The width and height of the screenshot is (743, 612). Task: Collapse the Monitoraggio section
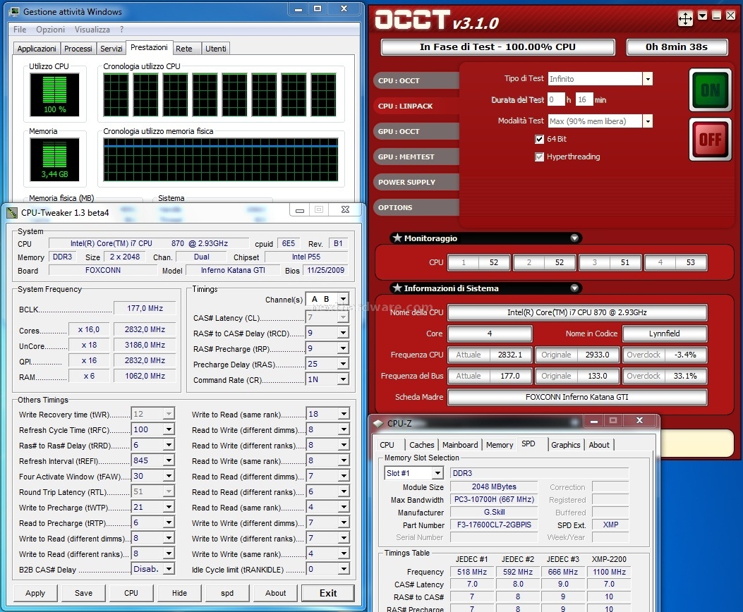(574, 238)
